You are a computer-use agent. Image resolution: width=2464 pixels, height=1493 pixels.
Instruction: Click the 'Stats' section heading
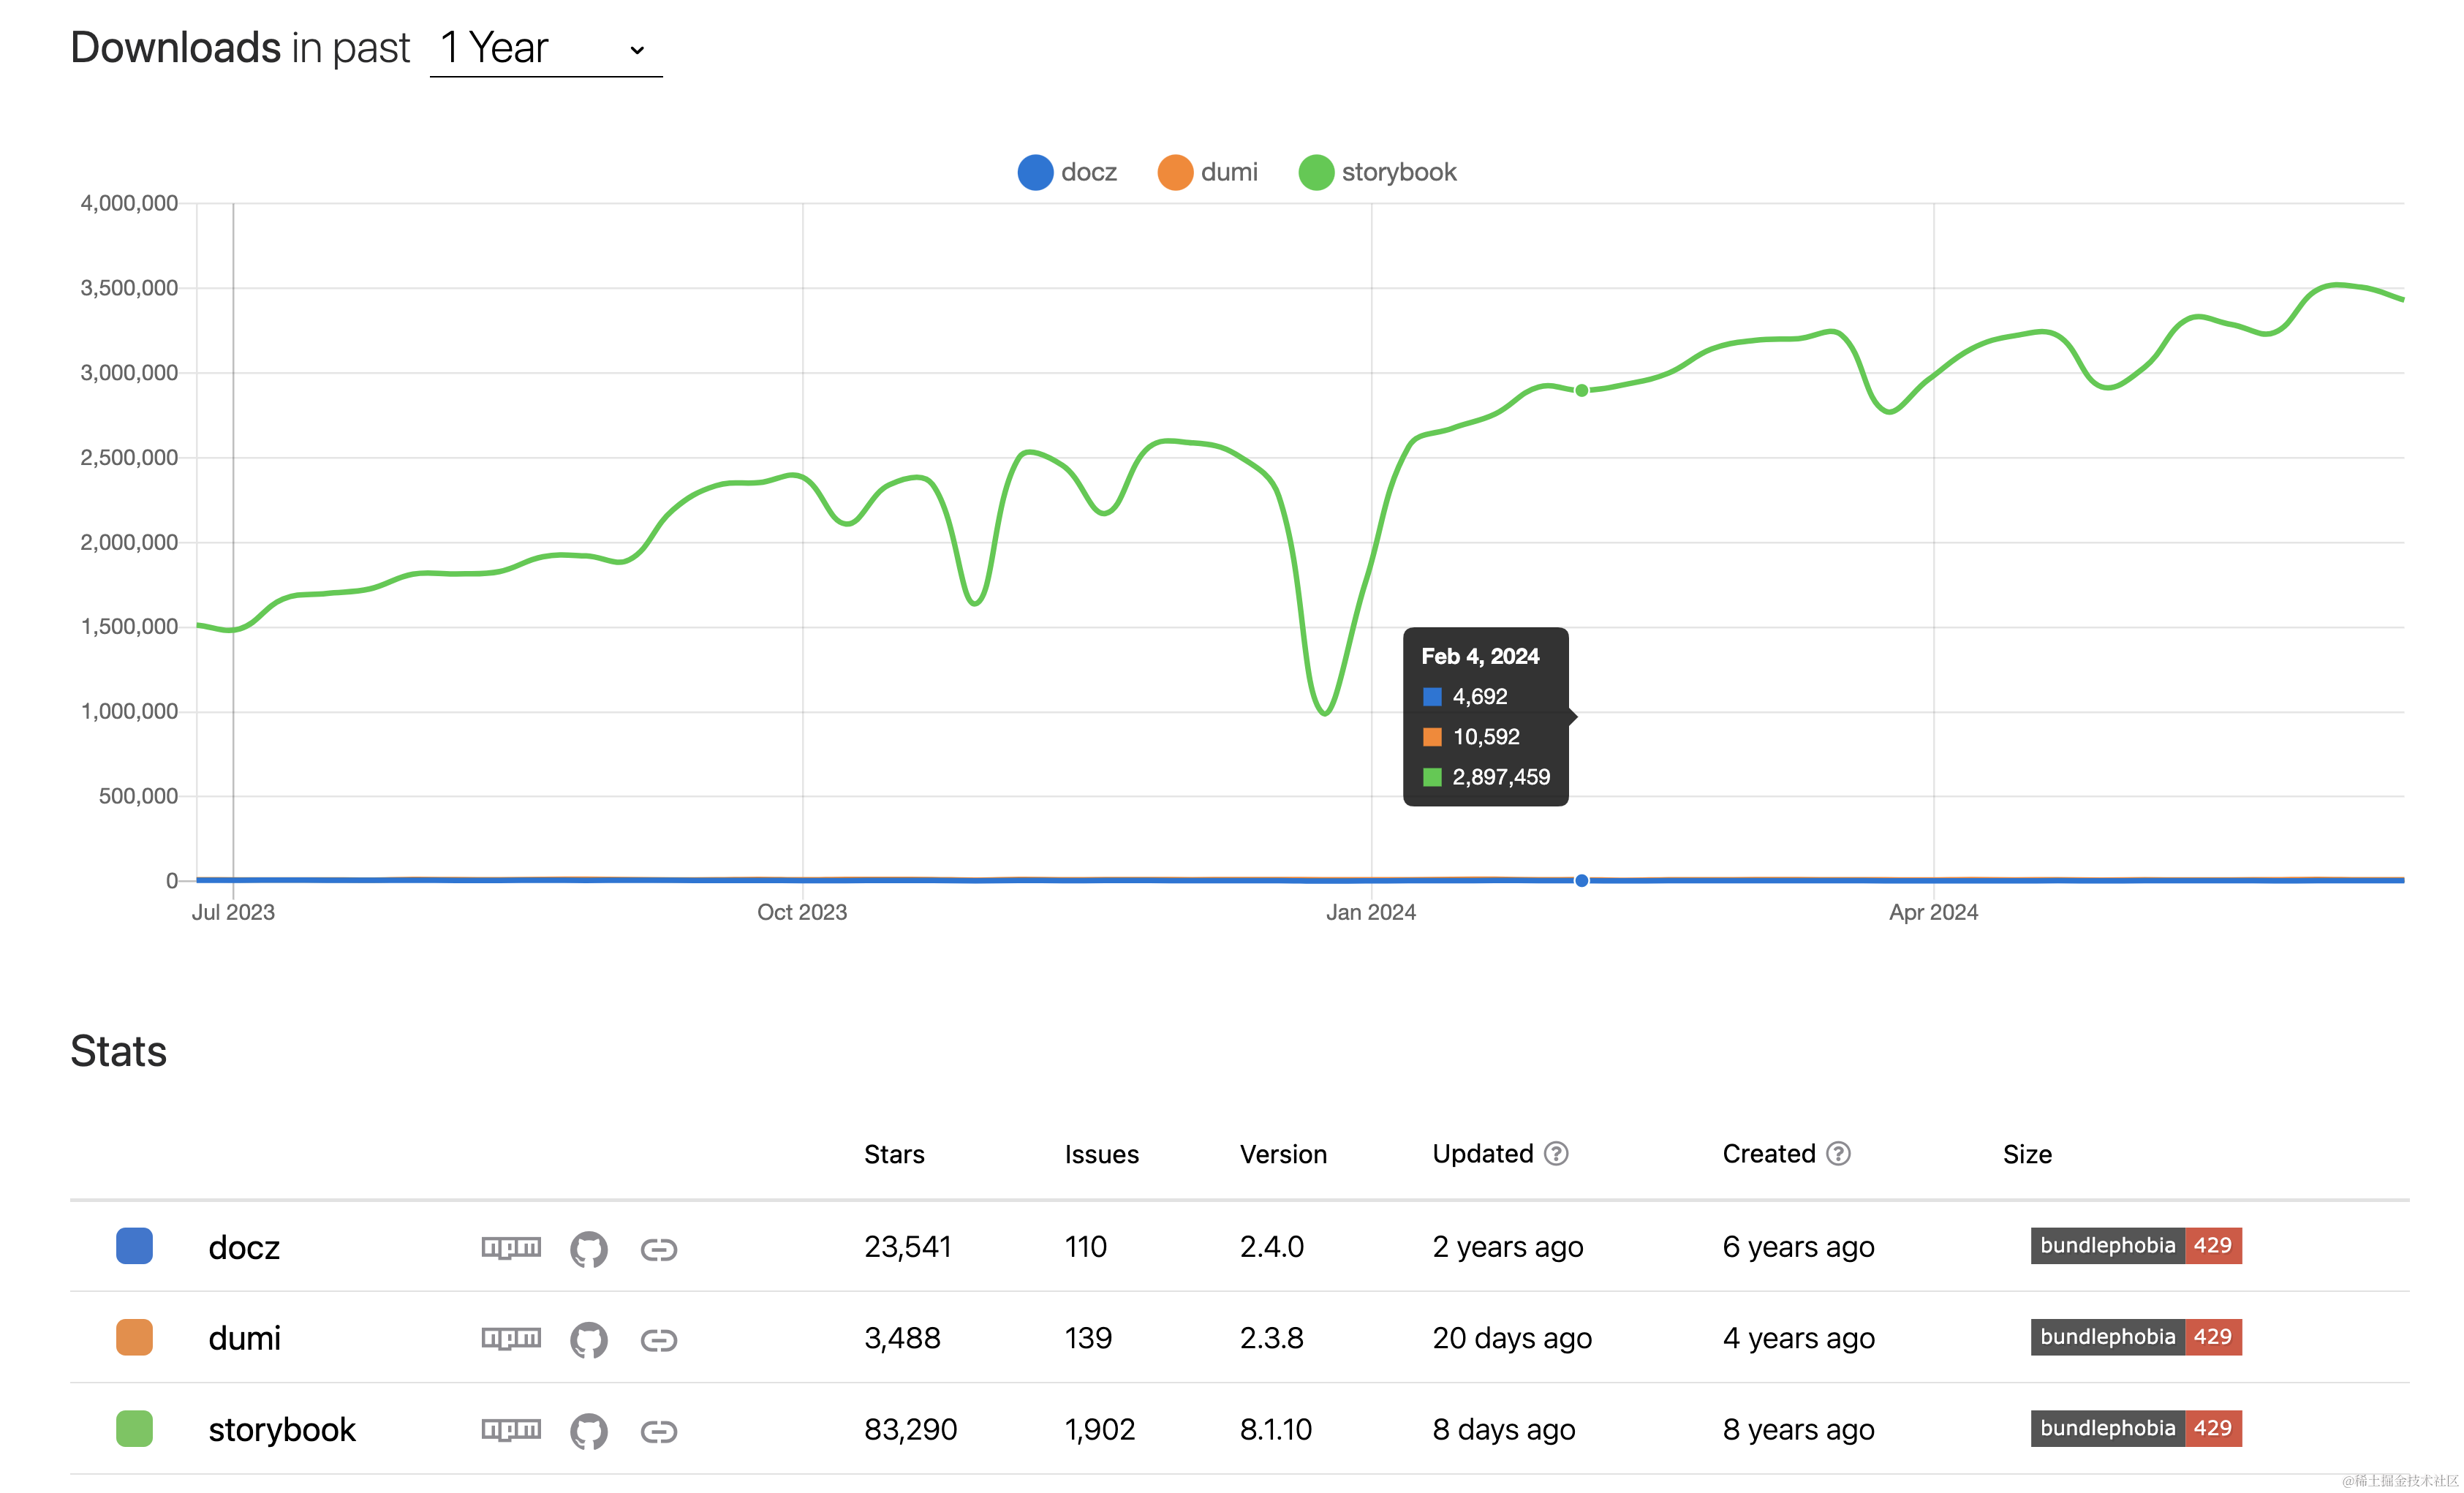pyautogui.click(x=118, y=1052)
